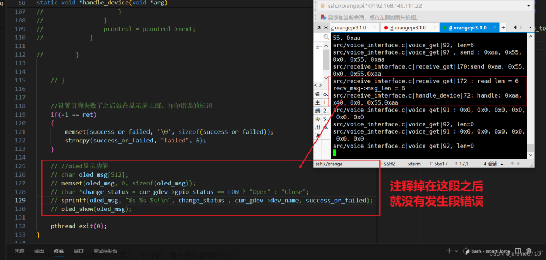Click the add-session bookmark flag icon
Screen dimensions: 546x260
(x=323, y=17)
